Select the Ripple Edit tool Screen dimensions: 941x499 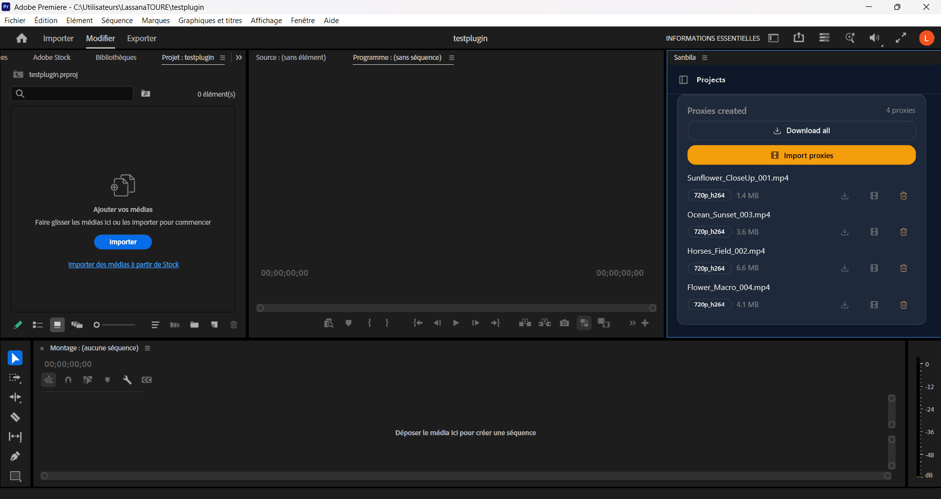click(15, 397)
